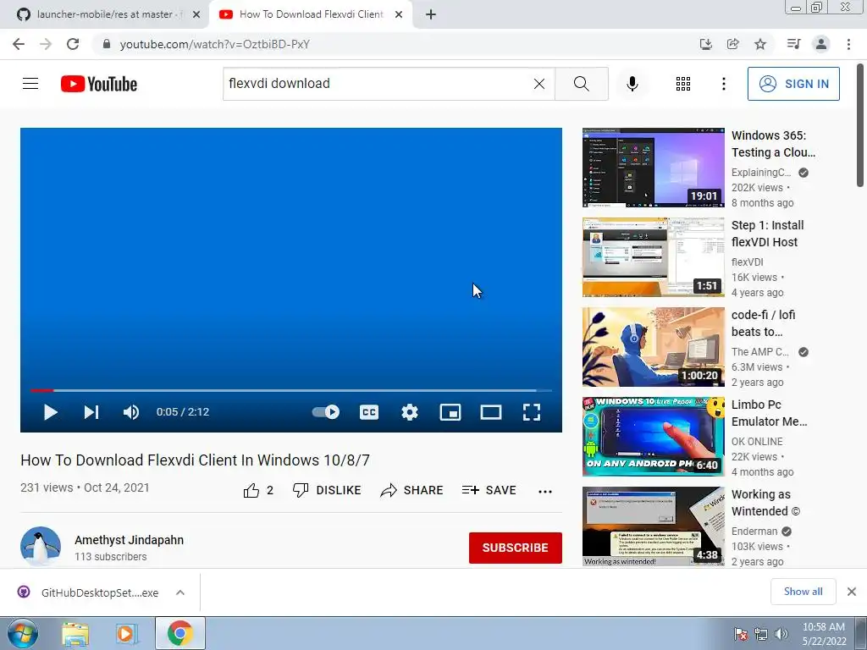Seek on the video progress bar
The height and width of the screenshot is (650, 867).
(291, 390)
